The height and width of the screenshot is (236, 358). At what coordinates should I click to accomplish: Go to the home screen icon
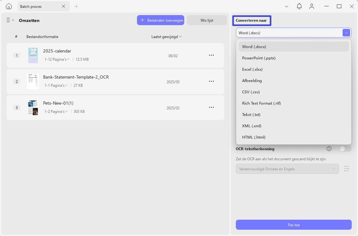click(9, 6)
